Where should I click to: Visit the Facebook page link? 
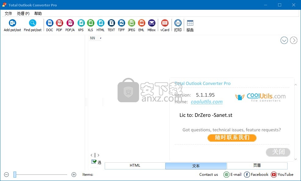click(x=256, y=175)
